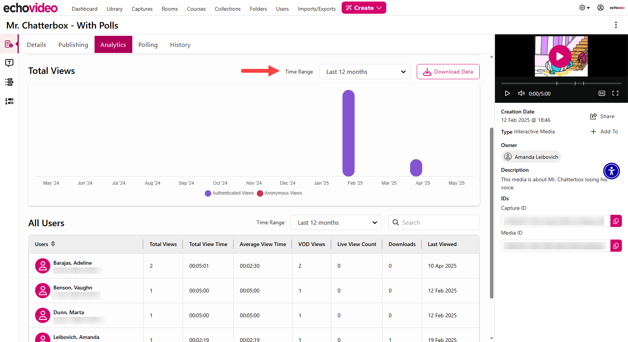Click Marta Dunn's avatar icon

[x=43, y=315]
